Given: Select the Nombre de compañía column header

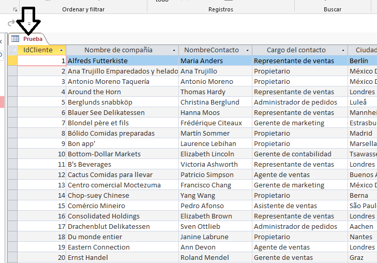Looking at the screenshot, I should [x=118, y=50].
